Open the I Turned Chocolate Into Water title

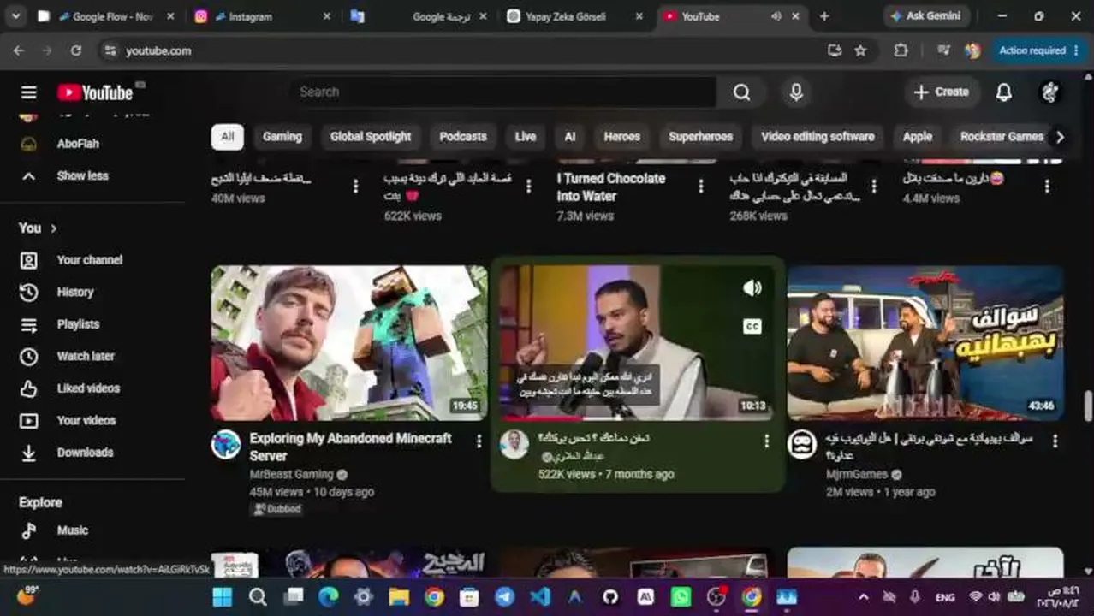pos(611,187)
